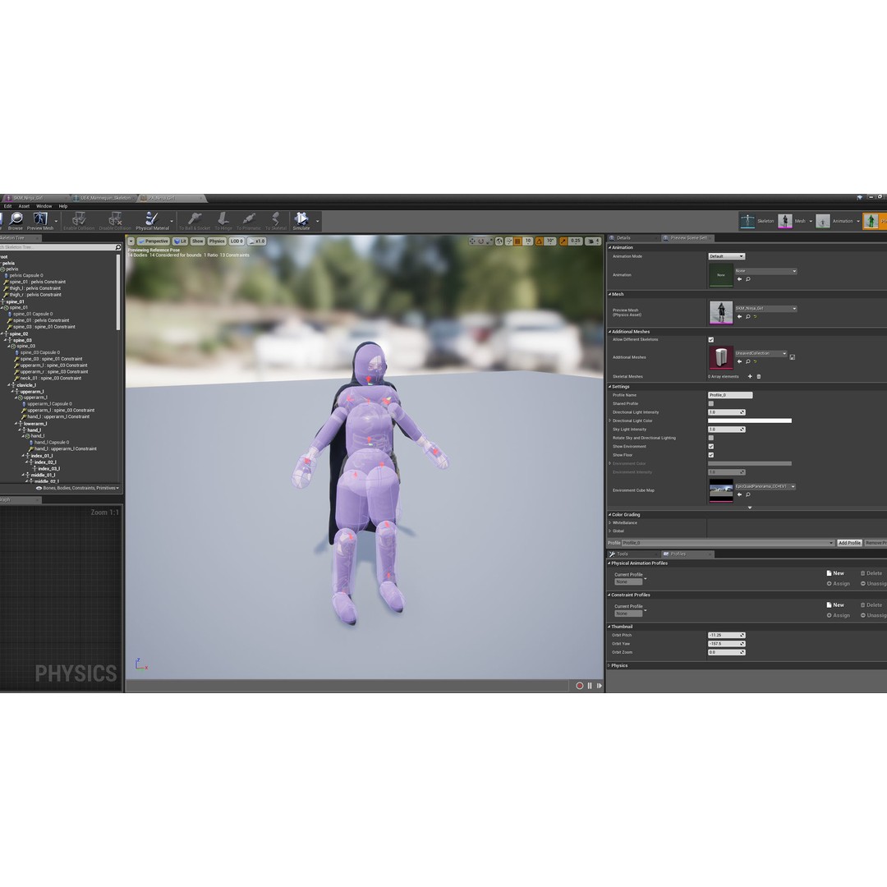Toggle Allow Different Skeletons checkbox
887x887 pixels.
click(x=711, y=339)
